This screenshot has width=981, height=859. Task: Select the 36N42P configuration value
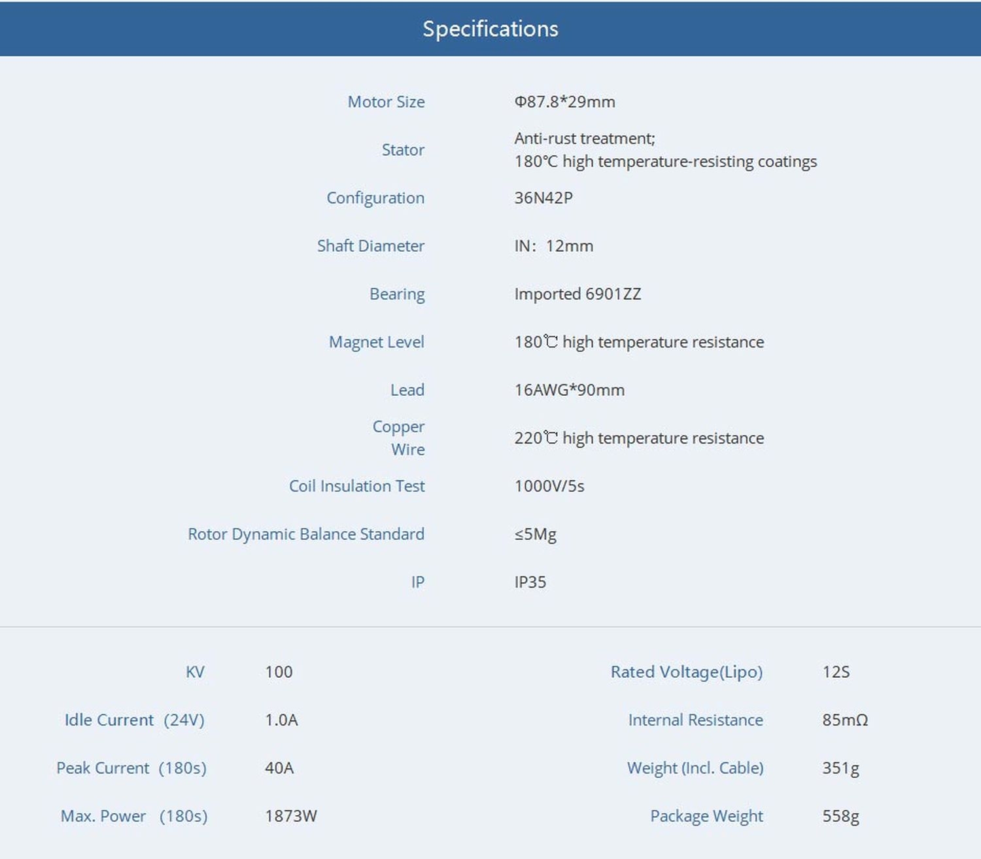543,198
